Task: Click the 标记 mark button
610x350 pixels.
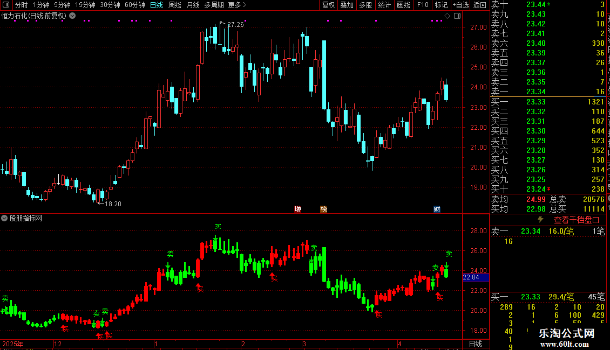Action: point(441,5)
